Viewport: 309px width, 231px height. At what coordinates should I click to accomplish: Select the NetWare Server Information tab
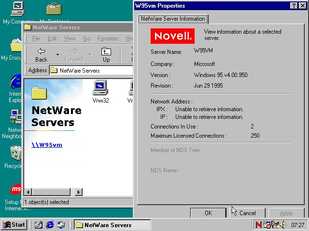[x=173, y=19]
